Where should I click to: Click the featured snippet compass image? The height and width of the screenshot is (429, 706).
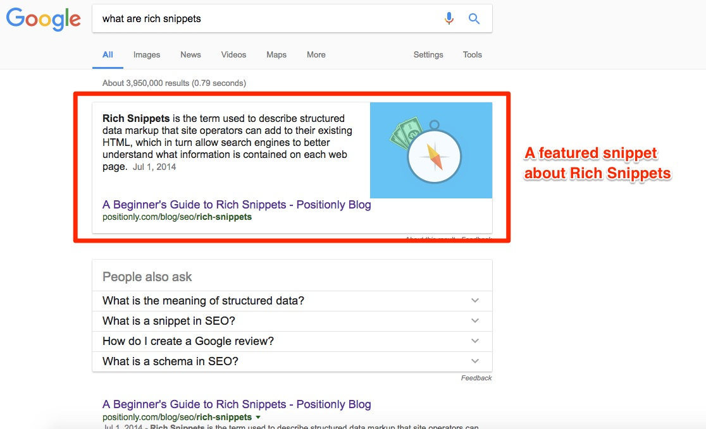coord(431,150)
